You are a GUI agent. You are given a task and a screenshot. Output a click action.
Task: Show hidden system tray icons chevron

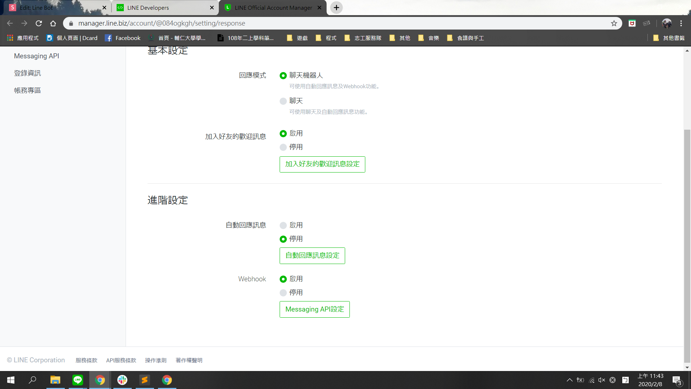tap(569, 380)
